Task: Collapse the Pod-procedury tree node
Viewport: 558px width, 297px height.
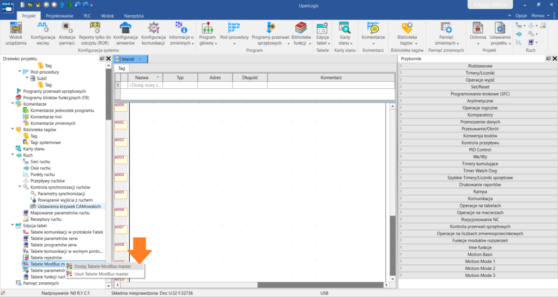Action: point(20,72)
